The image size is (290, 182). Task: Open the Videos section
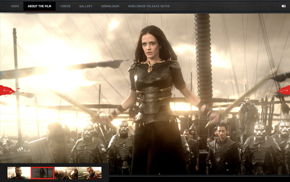pos(65,6)
